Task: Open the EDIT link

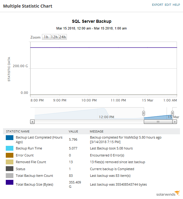Action: point(168,5)
